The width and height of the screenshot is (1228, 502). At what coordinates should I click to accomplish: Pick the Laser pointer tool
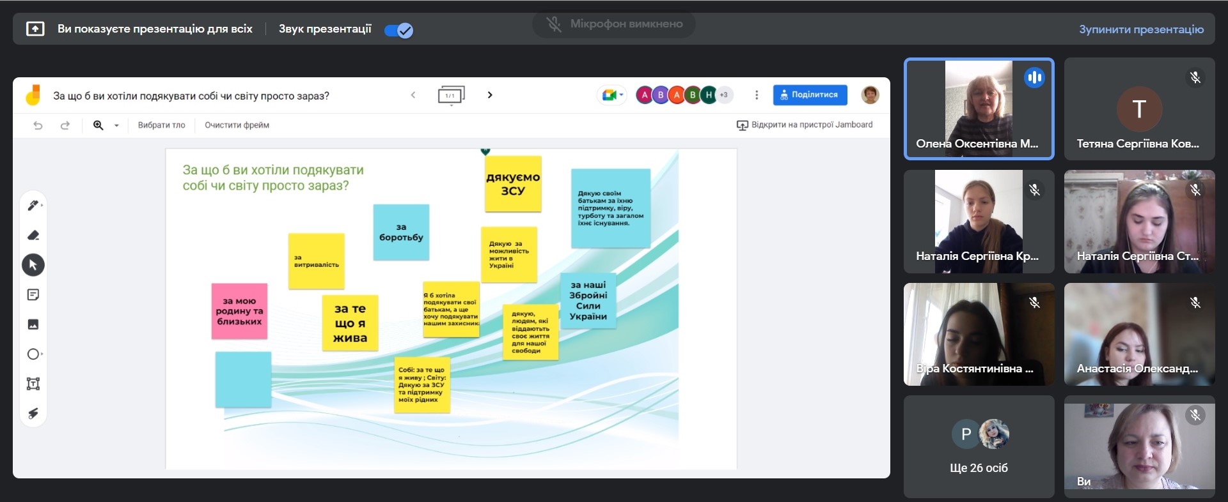33,413
